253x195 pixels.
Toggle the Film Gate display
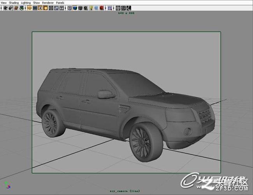tap(35, 8)
